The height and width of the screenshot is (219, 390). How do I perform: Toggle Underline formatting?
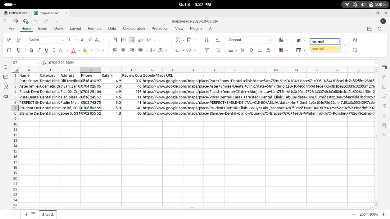point(46,50)
